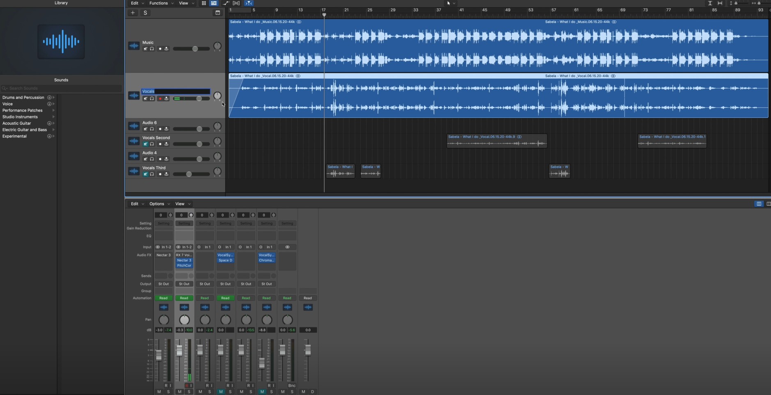The width and height of the screenshot is (771, 395).
Task: Disable record on the Vocals track
Action: 160,98
